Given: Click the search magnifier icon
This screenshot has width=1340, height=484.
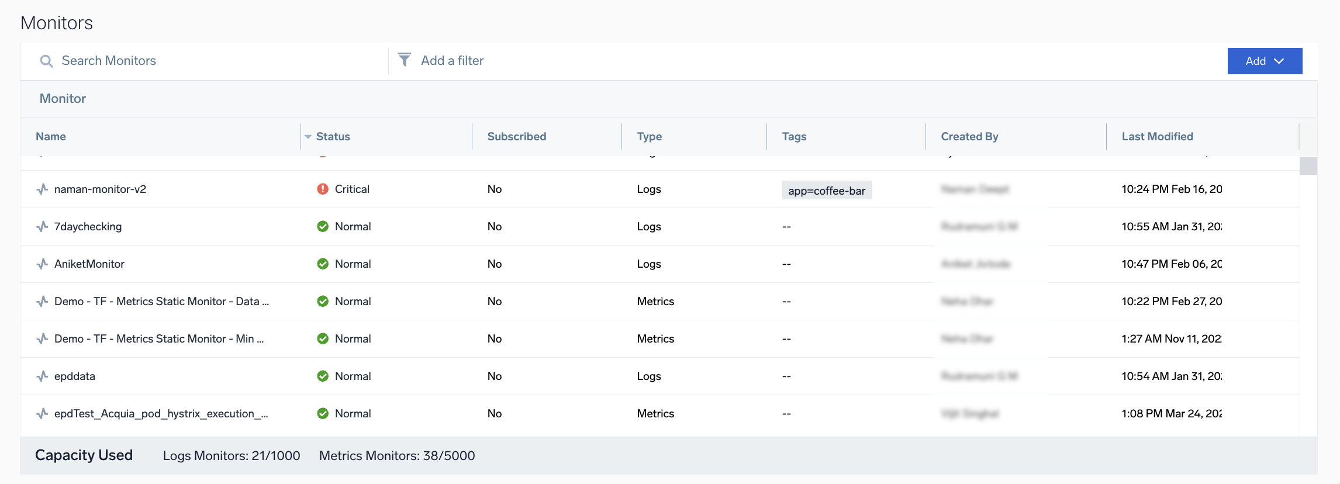Looking at the screenshot, I should (46, 61).
